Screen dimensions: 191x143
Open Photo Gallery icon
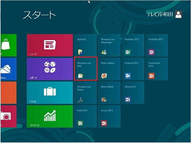(x=104, y=76)
